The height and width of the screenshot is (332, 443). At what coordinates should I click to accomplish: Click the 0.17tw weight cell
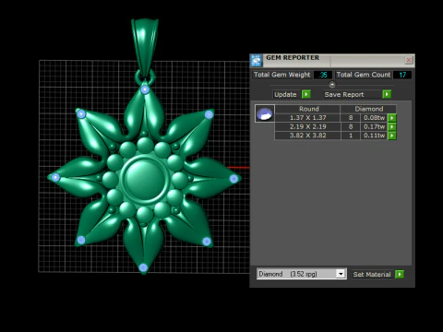coord(374,126)
